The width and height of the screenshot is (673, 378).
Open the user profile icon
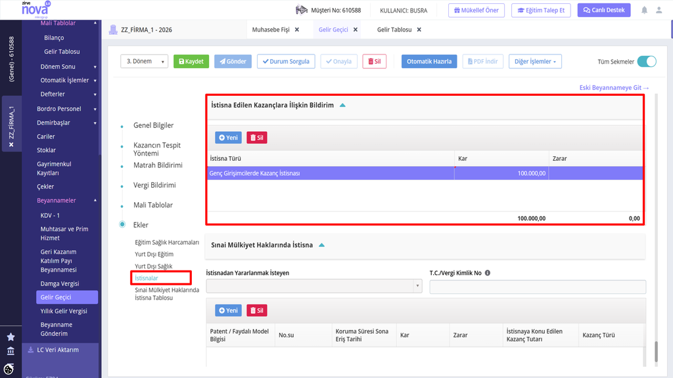(659, 10)
